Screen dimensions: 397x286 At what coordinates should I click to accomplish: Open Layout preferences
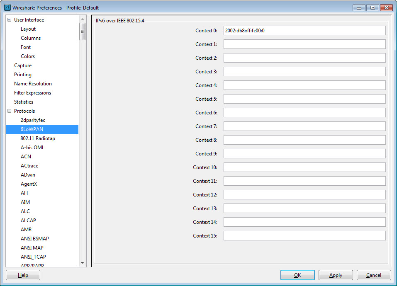28,29
